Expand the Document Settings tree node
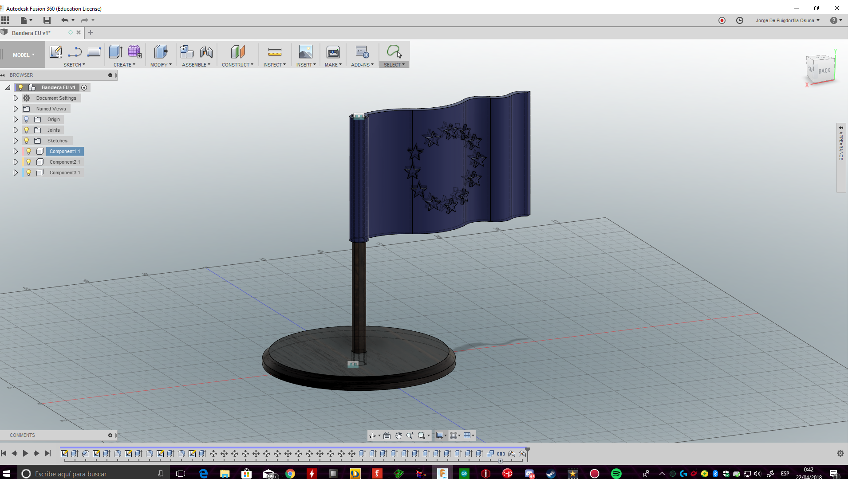The image size is (852, 479). [x=16, y=98]
